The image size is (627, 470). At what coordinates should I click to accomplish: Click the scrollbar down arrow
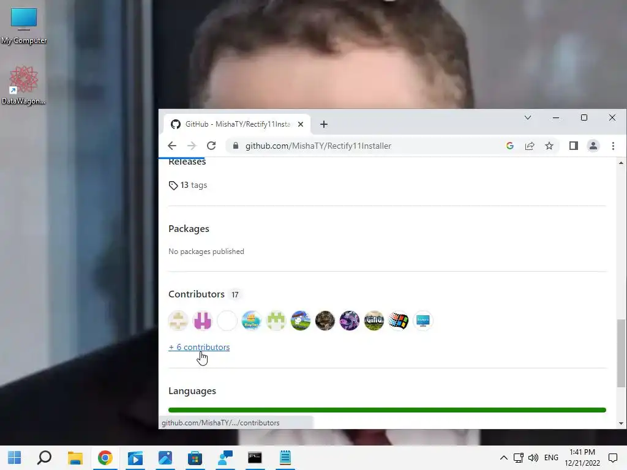621,423
